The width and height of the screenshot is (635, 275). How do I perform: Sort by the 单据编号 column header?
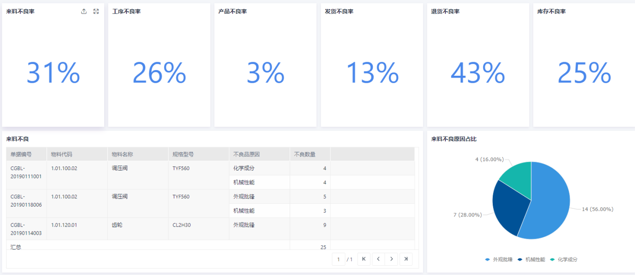pos(26,154)
